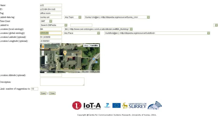Open the Search DBPedia dropdown
The height and width of the screenshot is (123, 218).
click(54, 25)
